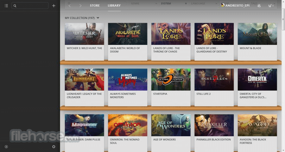285x152 pixels.
Task: Open the ANDRESITO_EPI account menu
Action: [237, 6]
